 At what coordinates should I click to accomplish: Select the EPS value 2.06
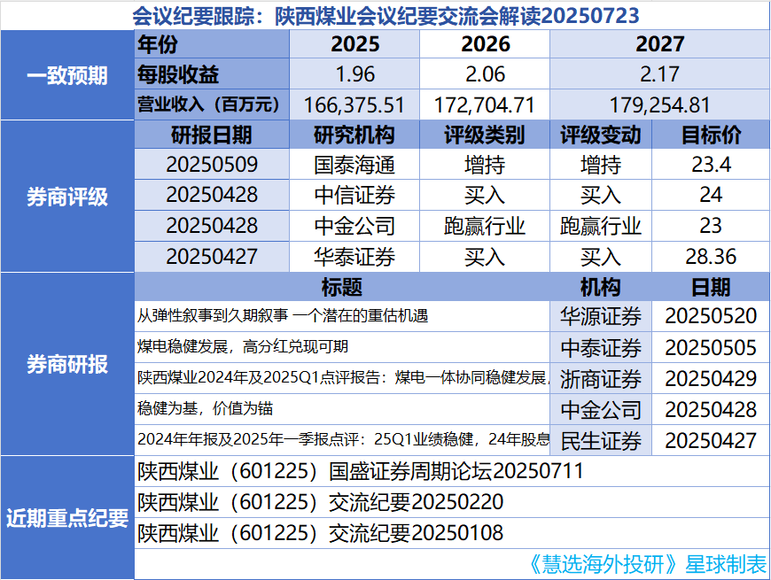coord(485,74)
